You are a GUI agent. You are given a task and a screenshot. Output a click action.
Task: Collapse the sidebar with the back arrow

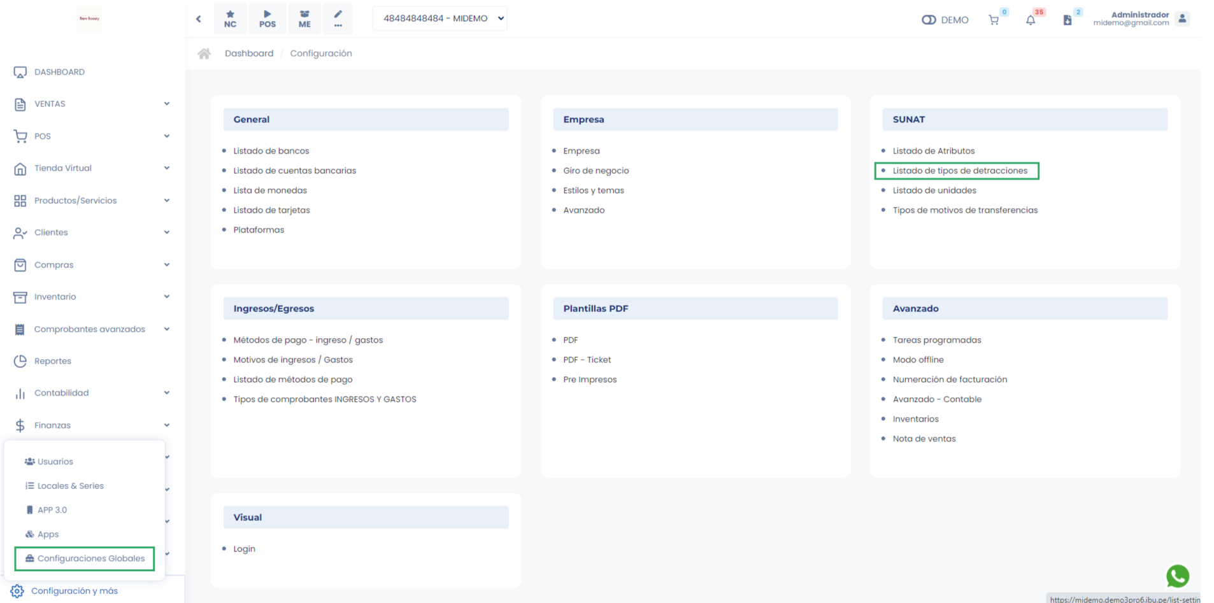(x=199, y=19)
